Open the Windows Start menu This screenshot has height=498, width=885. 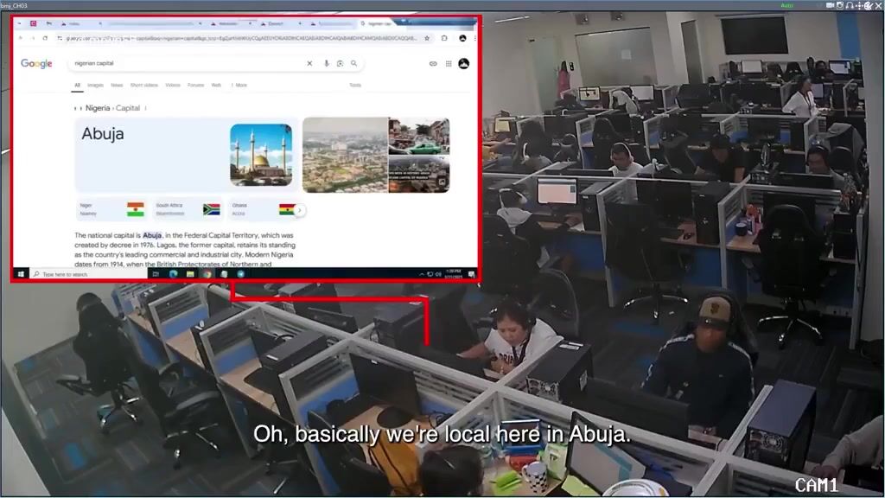click(x=21, y=274)
